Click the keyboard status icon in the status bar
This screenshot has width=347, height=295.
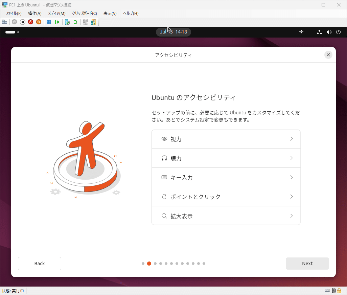pos(327,291)
